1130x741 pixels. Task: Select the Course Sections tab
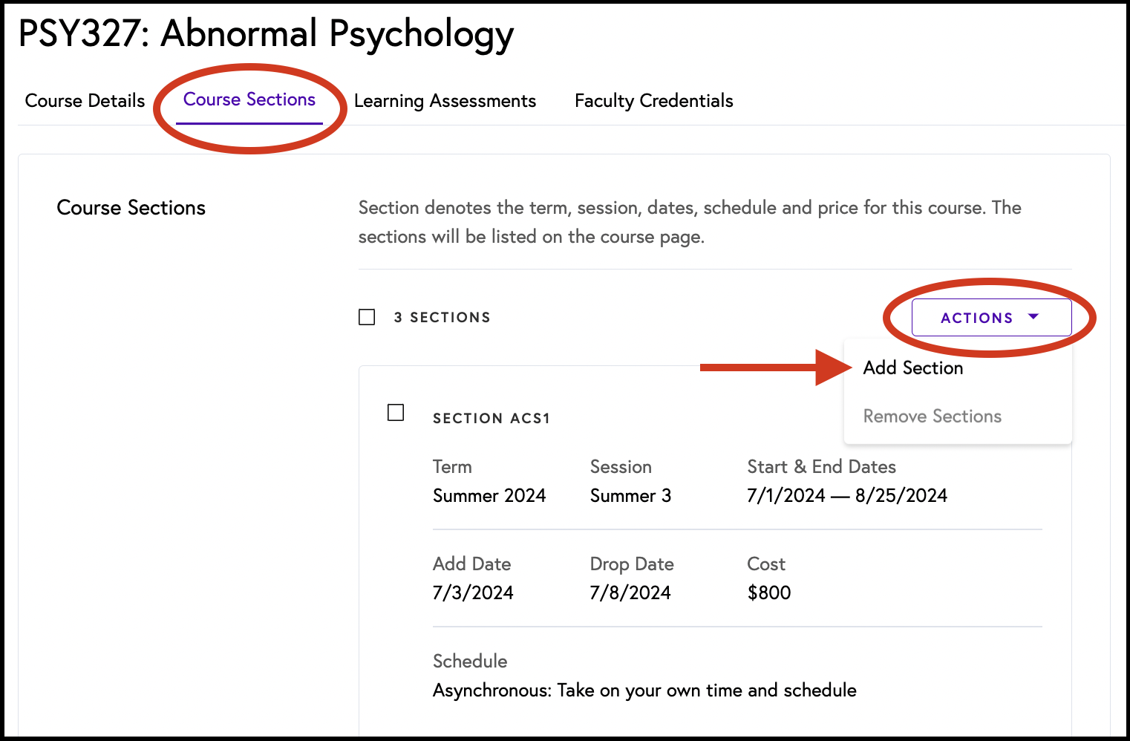click(249, 99)
